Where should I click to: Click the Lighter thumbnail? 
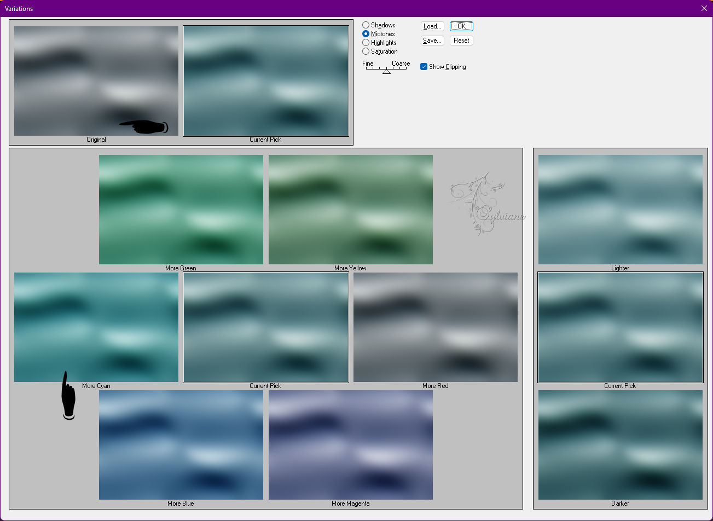(621, 210)
